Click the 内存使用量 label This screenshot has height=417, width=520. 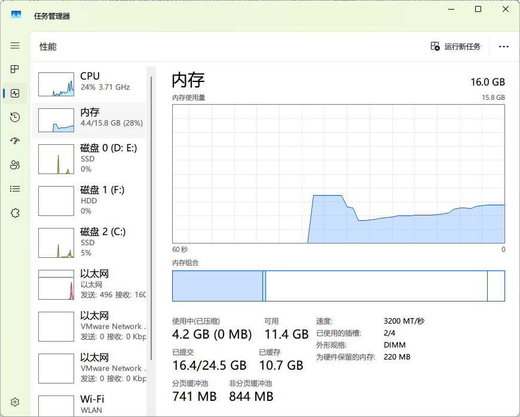pos(189,98)
